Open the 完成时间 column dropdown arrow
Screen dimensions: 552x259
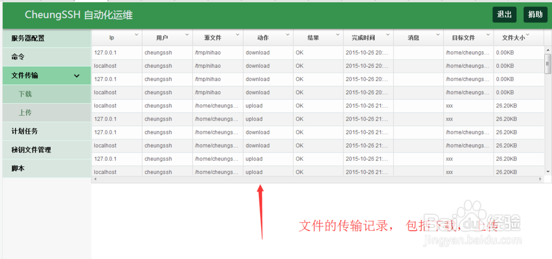pos(388,34)
